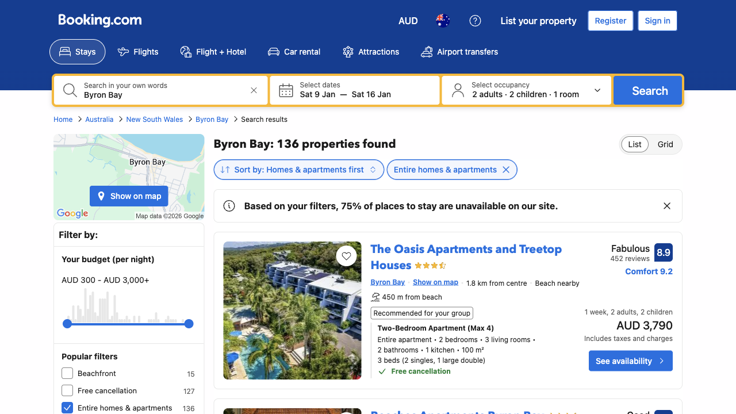
Task: Open The Oasis Apartments and Treetop Houses title
Action: [x=466, y=257]
